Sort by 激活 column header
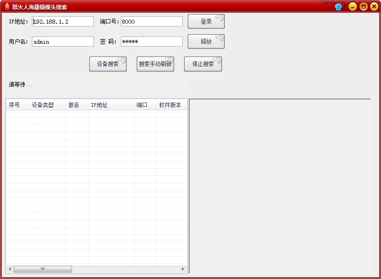This screenshot has height=279, width=381. (77, 105)
